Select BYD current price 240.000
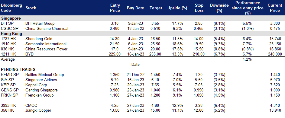 [x=275, y=54]
